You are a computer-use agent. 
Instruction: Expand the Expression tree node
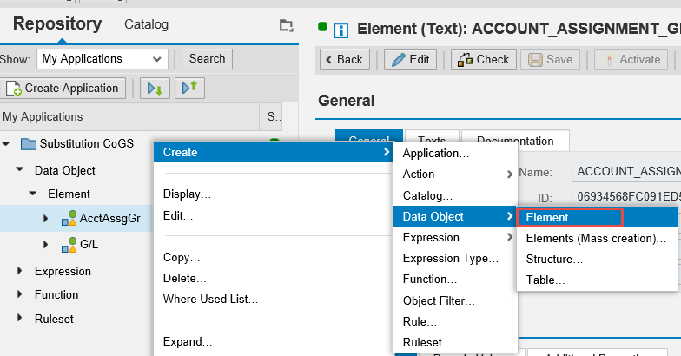tap(20, 271)
